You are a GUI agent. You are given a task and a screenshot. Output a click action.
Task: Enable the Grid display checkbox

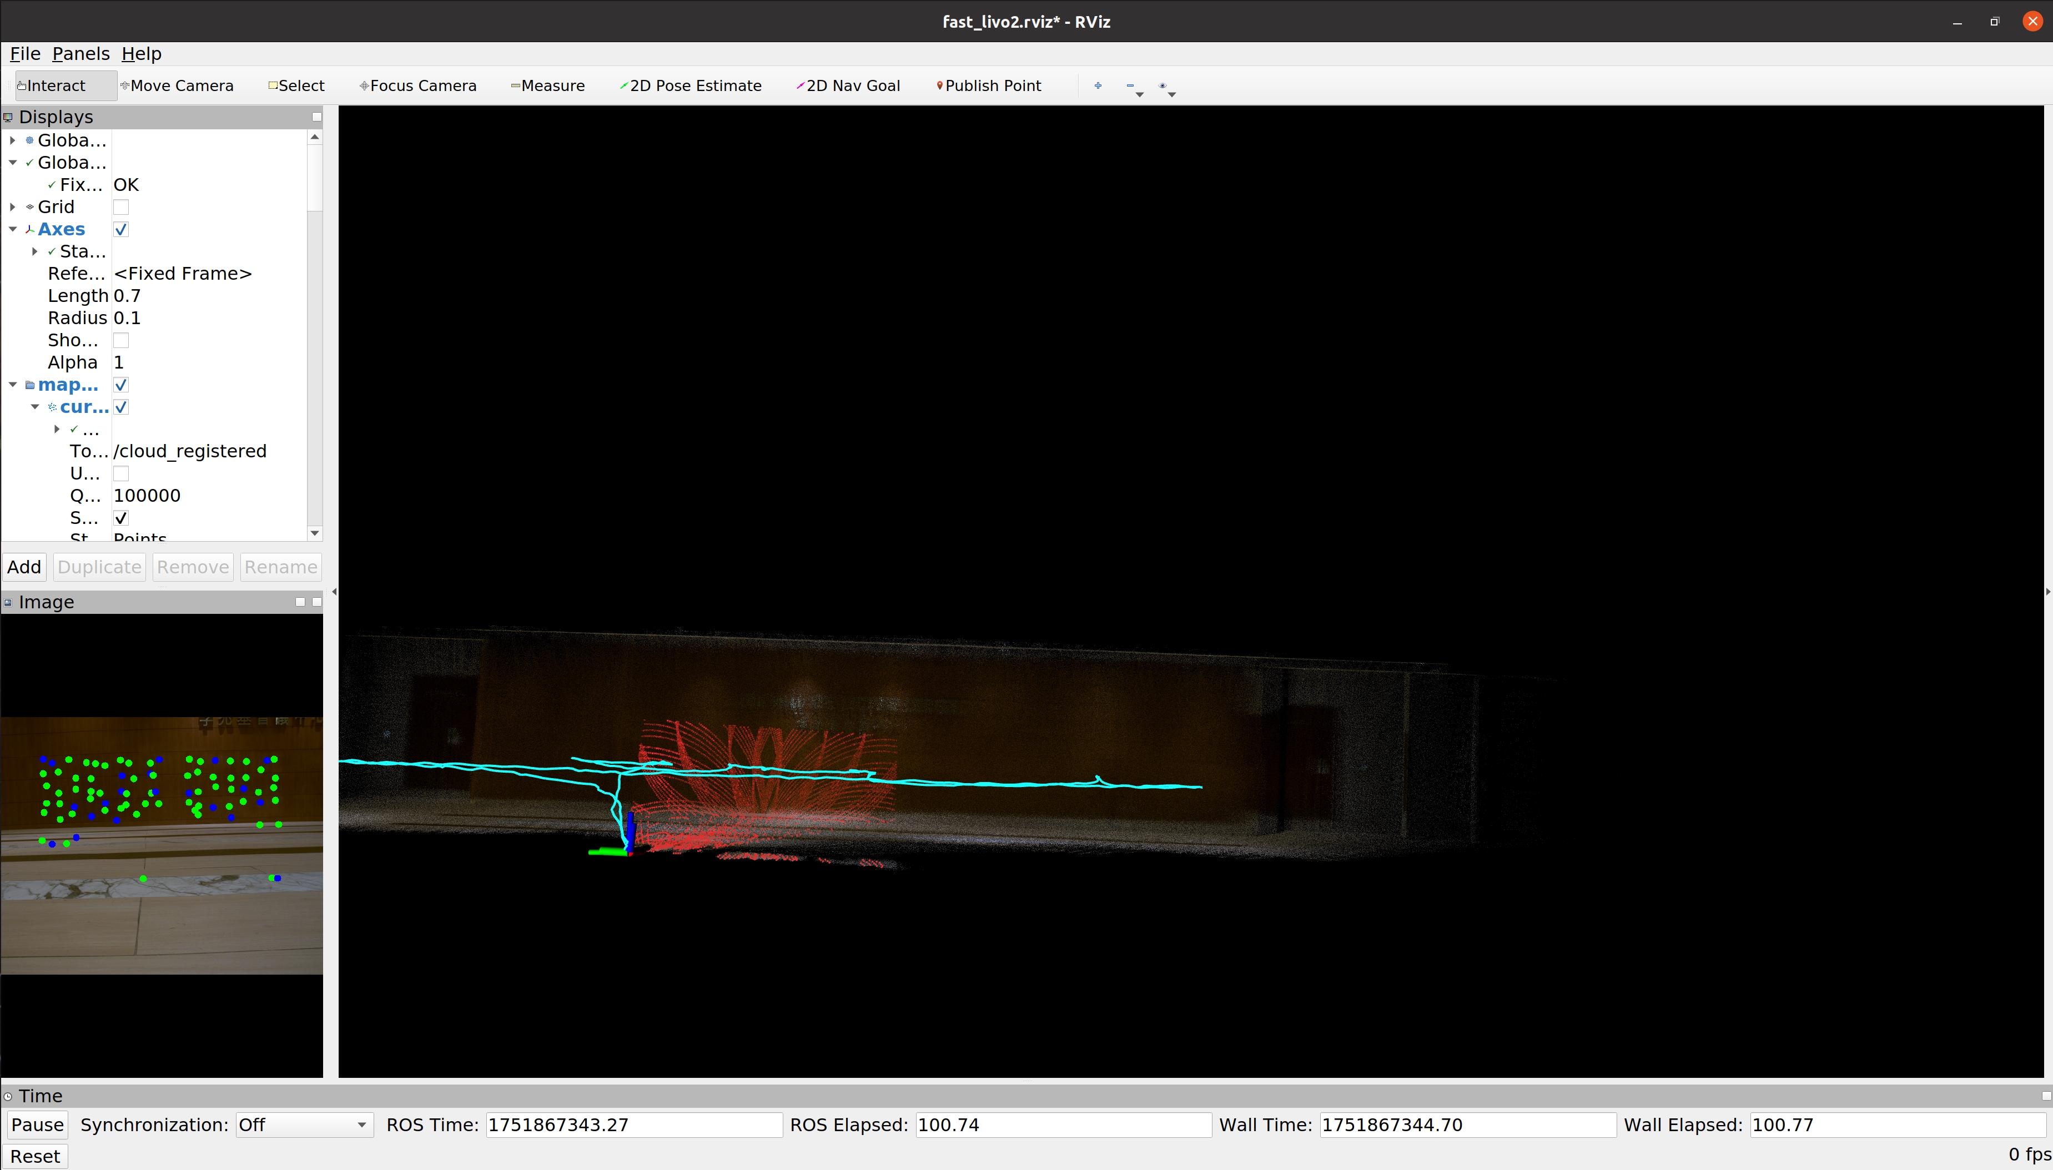(x=120, y=208)
